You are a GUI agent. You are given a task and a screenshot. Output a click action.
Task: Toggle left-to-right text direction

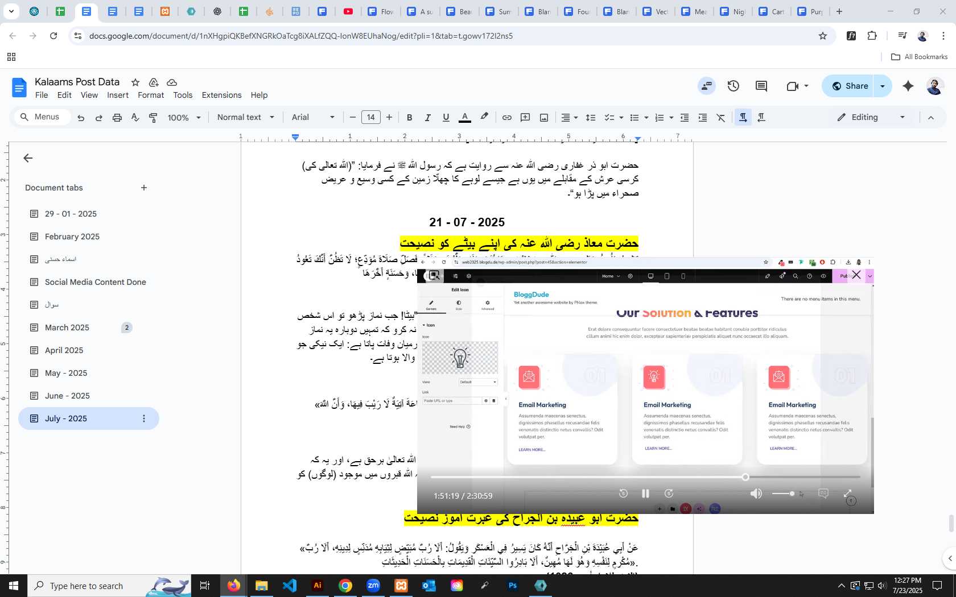(x=743, y=117)
